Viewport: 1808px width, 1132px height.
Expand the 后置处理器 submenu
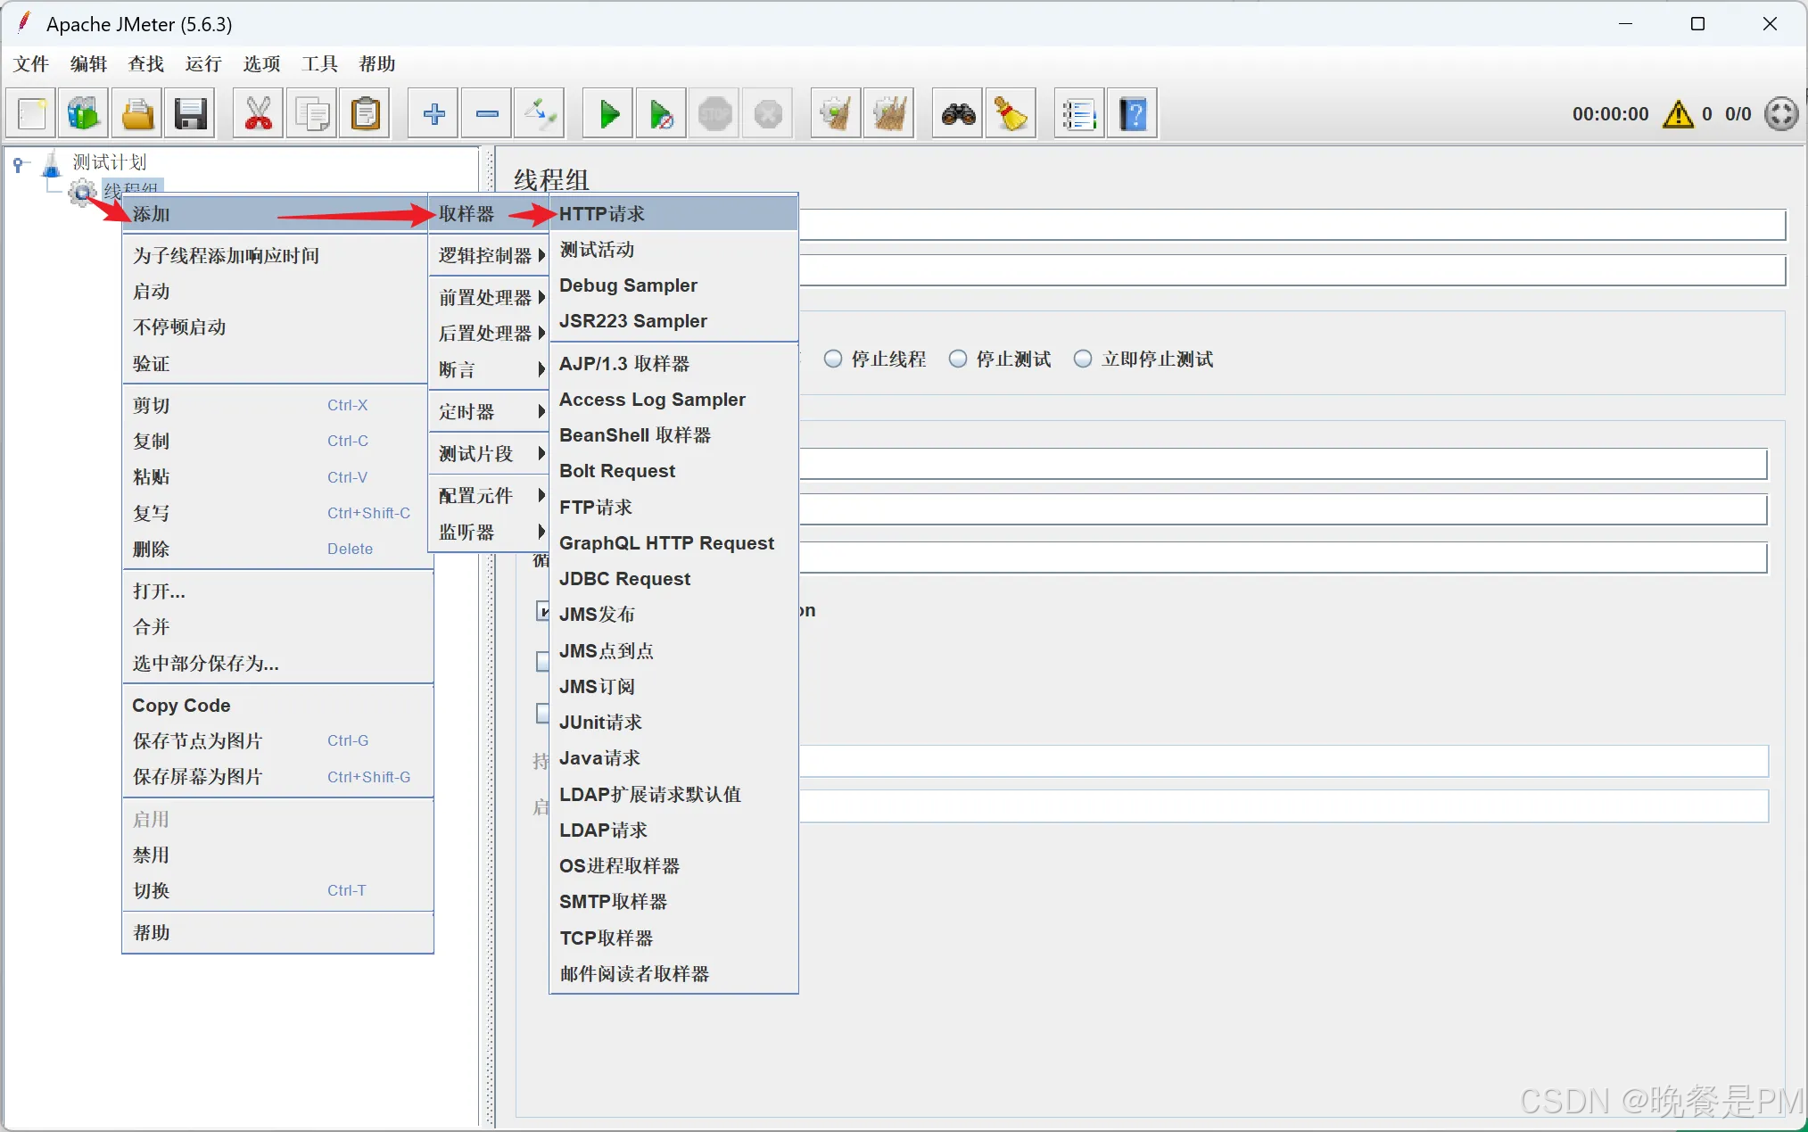click(489, 333)
